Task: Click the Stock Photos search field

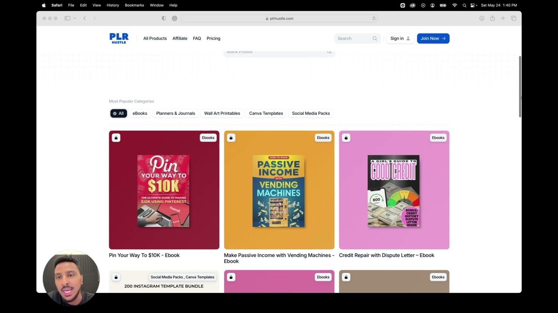Action: click(x=279, y=53)
